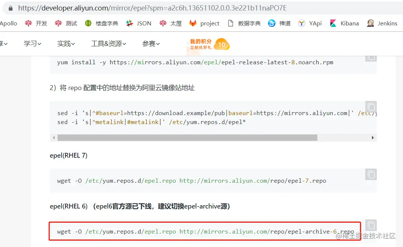Click the horizontal scrollbar thumb in sed block
Screen dimensions: 403x247
(187, 138)
